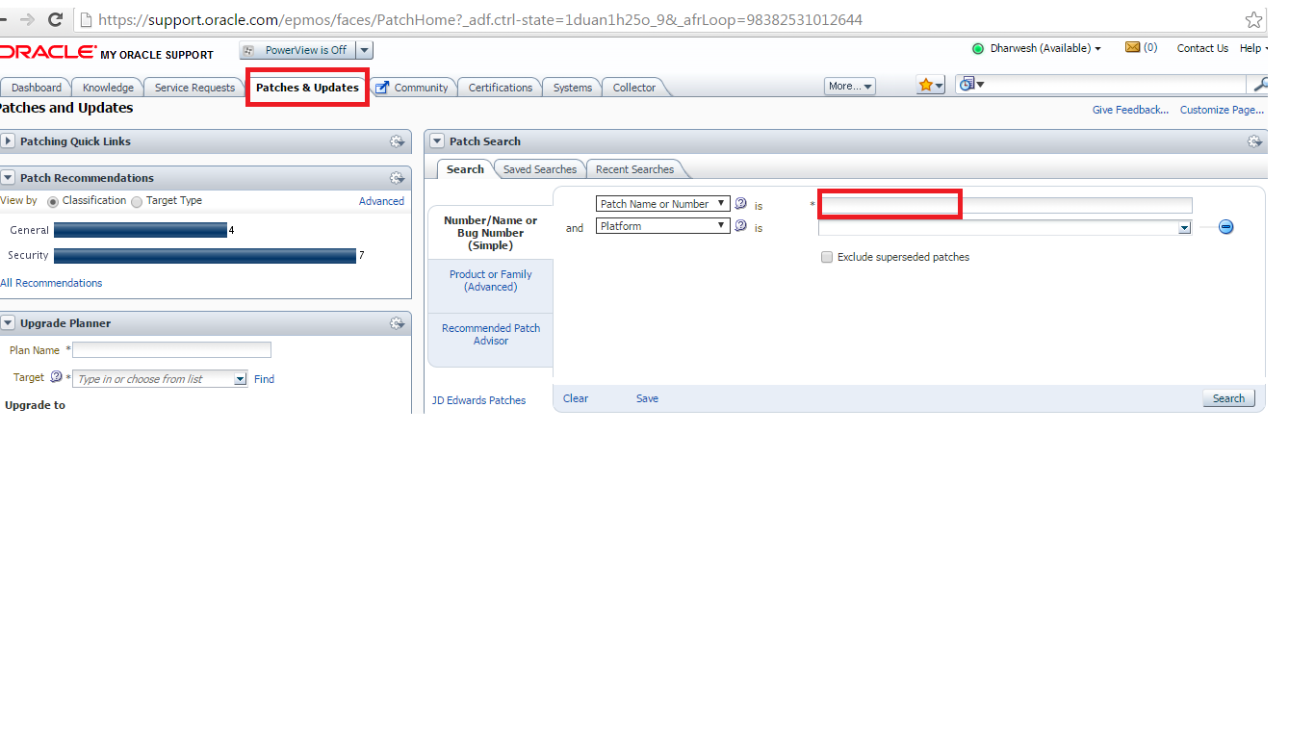This screenshot has width=1315, height=739.
Task: Expand the PowerView is Off dropdown arrow
Action: pos(364,49)
